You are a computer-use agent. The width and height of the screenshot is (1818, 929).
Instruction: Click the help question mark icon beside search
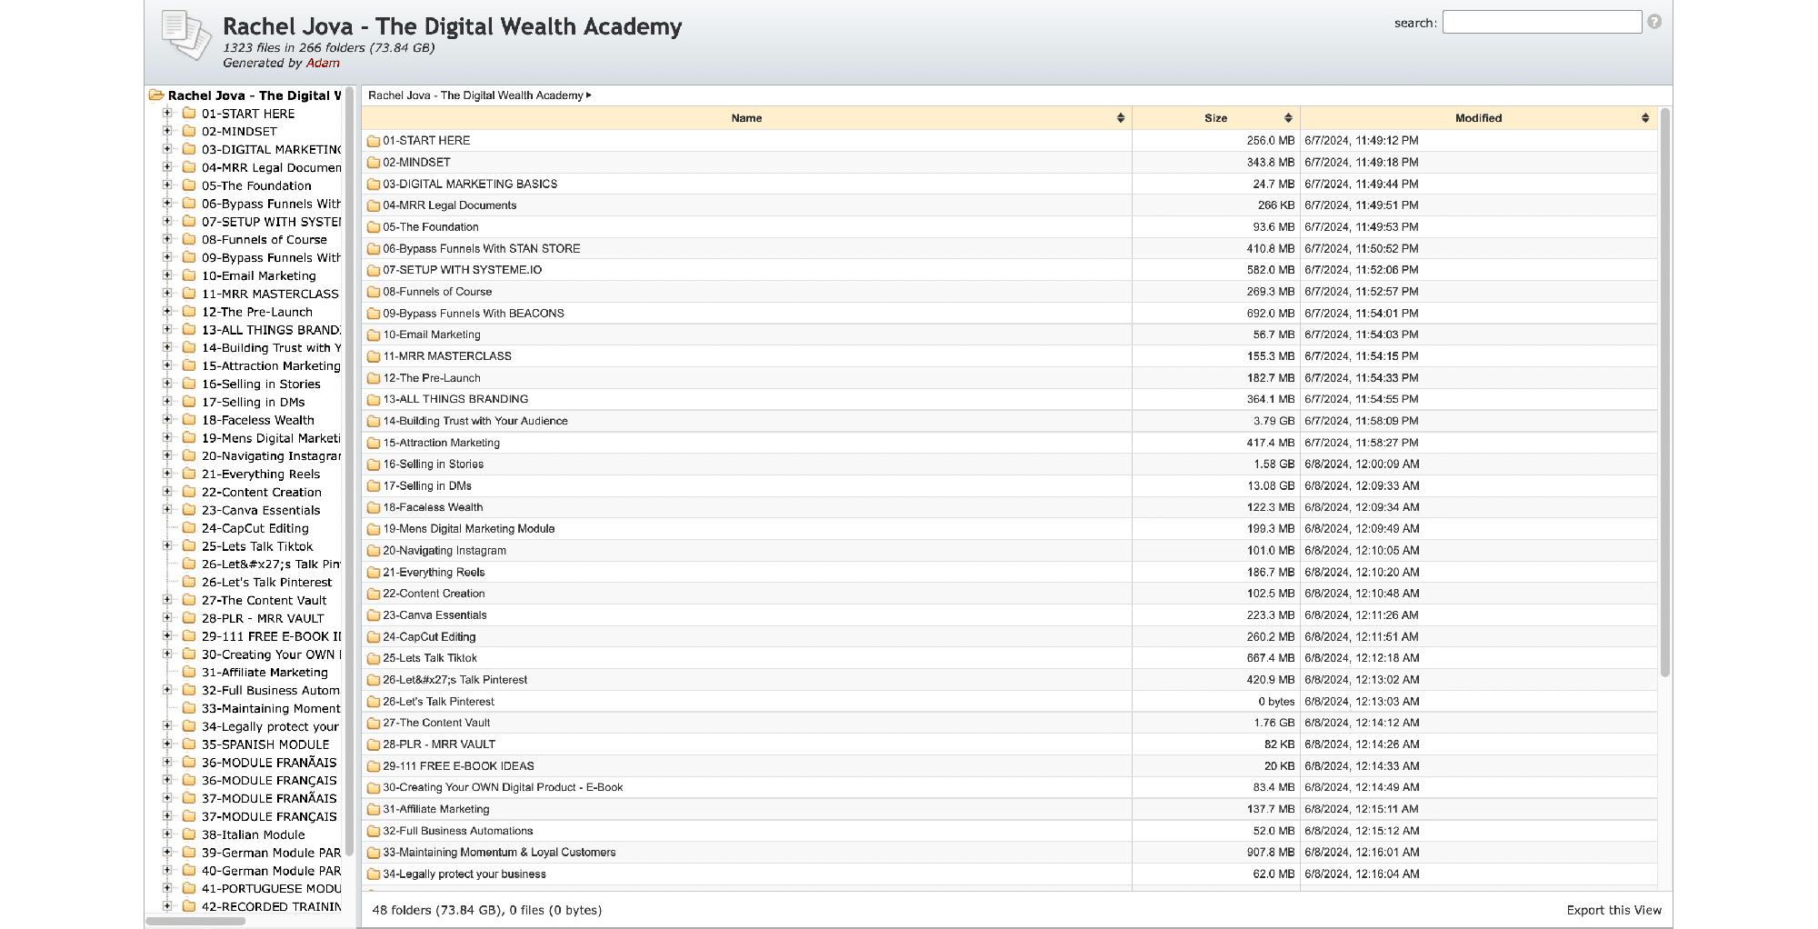1654,22
